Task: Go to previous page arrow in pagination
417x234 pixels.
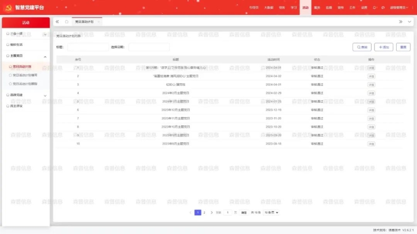Action: pos(191,212)
